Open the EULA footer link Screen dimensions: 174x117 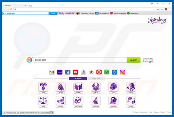point(163,112)
